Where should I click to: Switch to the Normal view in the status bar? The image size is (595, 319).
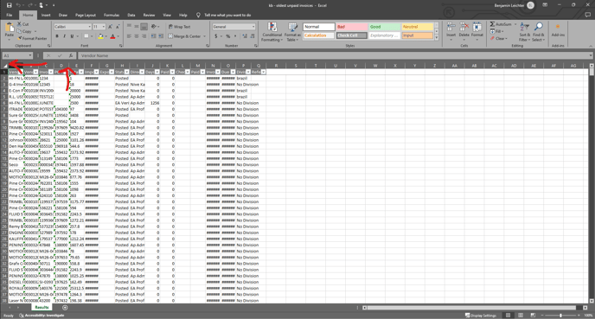[509, 316]
